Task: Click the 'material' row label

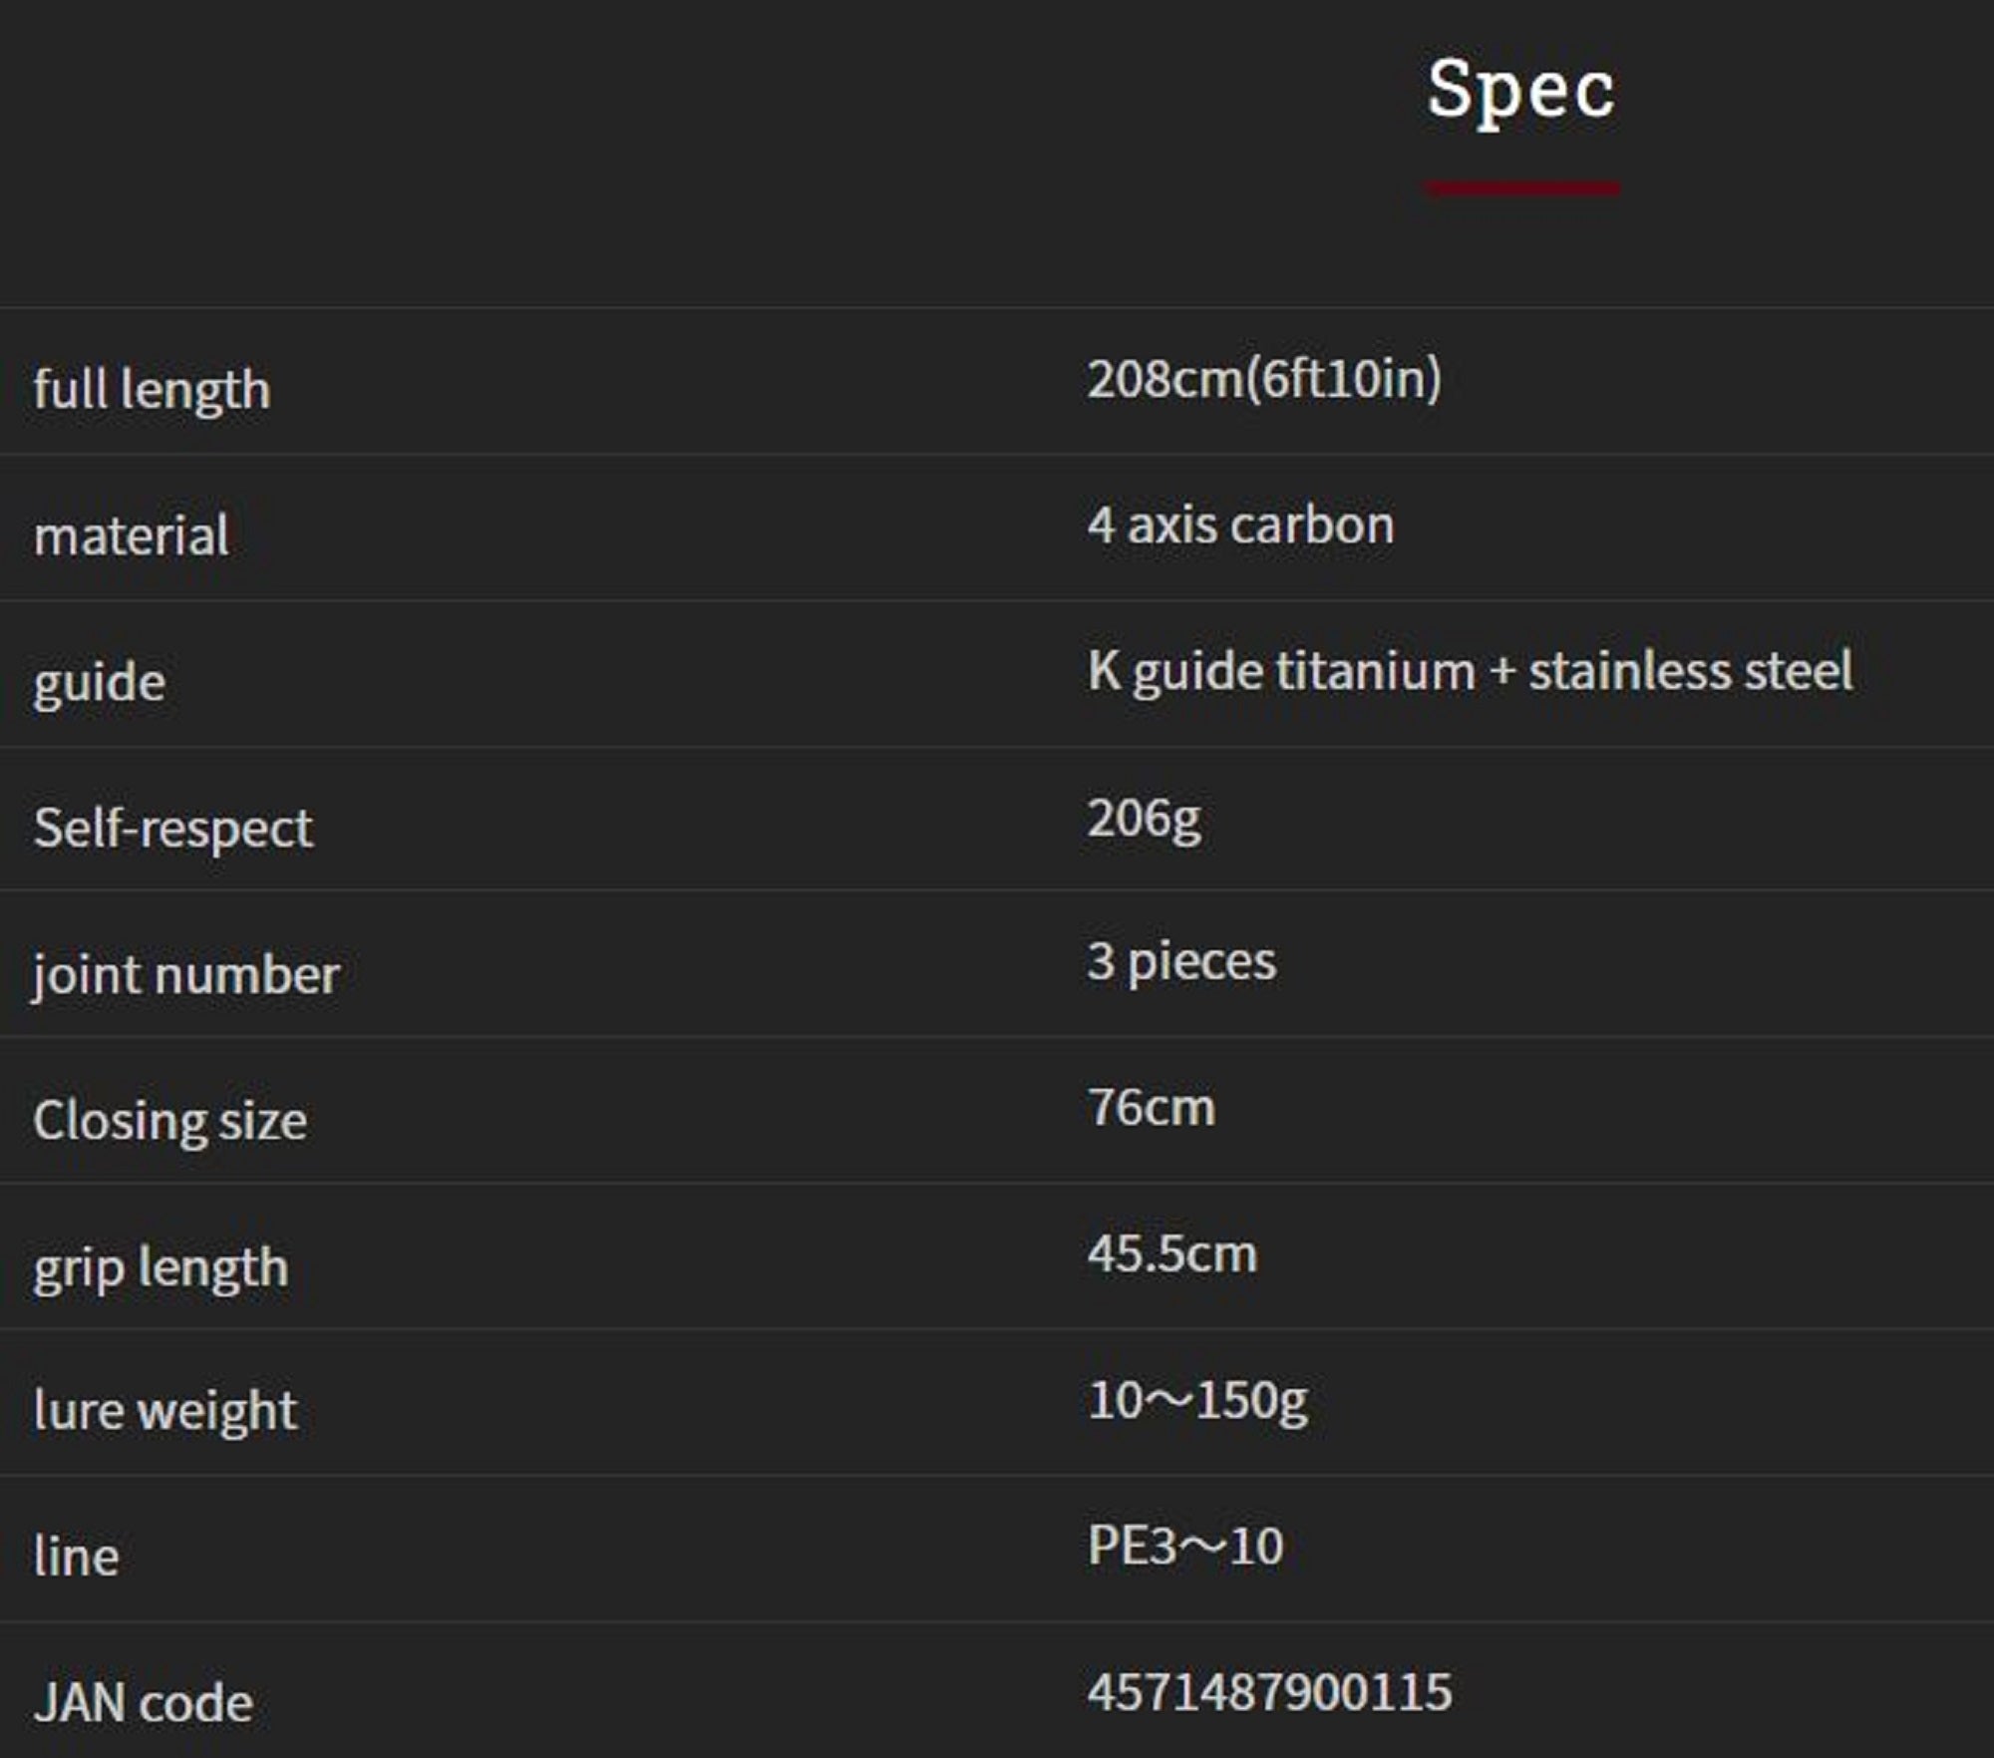Action: (132, 535)
